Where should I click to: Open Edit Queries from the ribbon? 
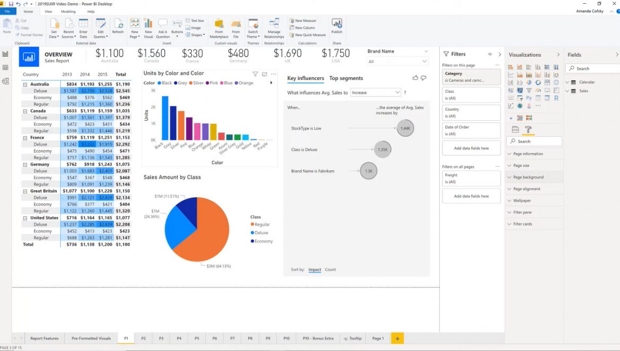[x=101, y=28]
